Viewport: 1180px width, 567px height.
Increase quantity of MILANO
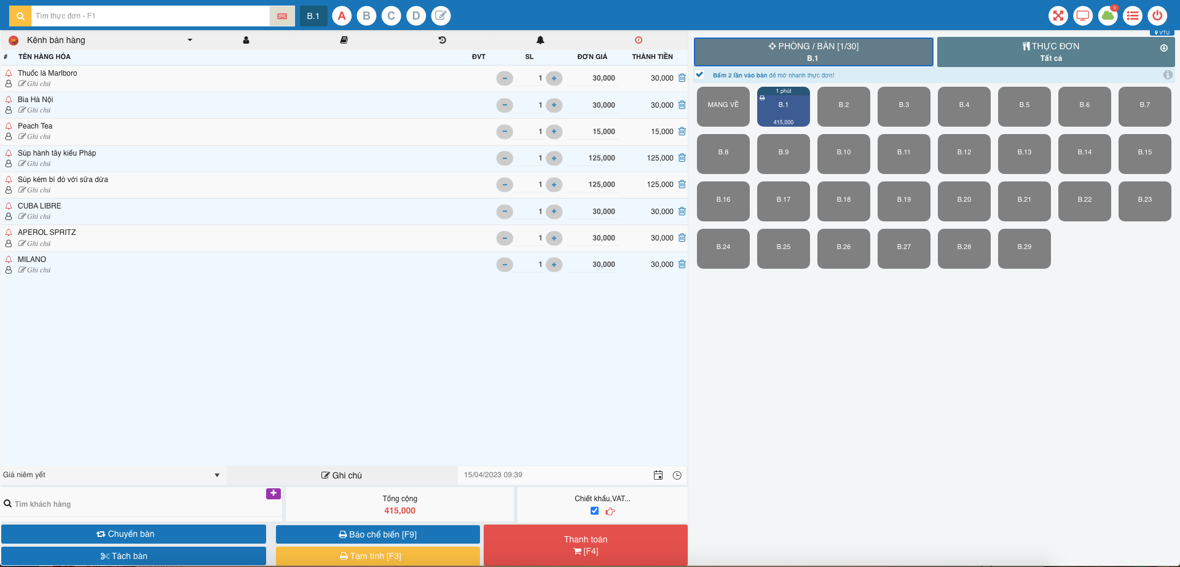tap(554, 264)
